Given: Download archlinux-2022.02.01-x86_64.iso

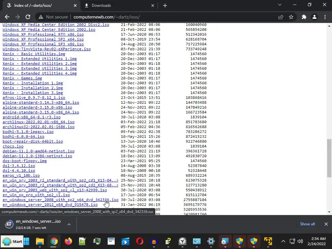Looking at the screenshot, I should tap(38, 122).
